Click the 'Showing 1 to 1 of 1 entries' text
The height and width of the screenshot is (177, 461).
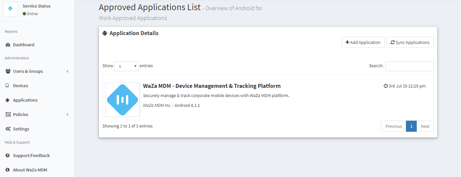128,126
